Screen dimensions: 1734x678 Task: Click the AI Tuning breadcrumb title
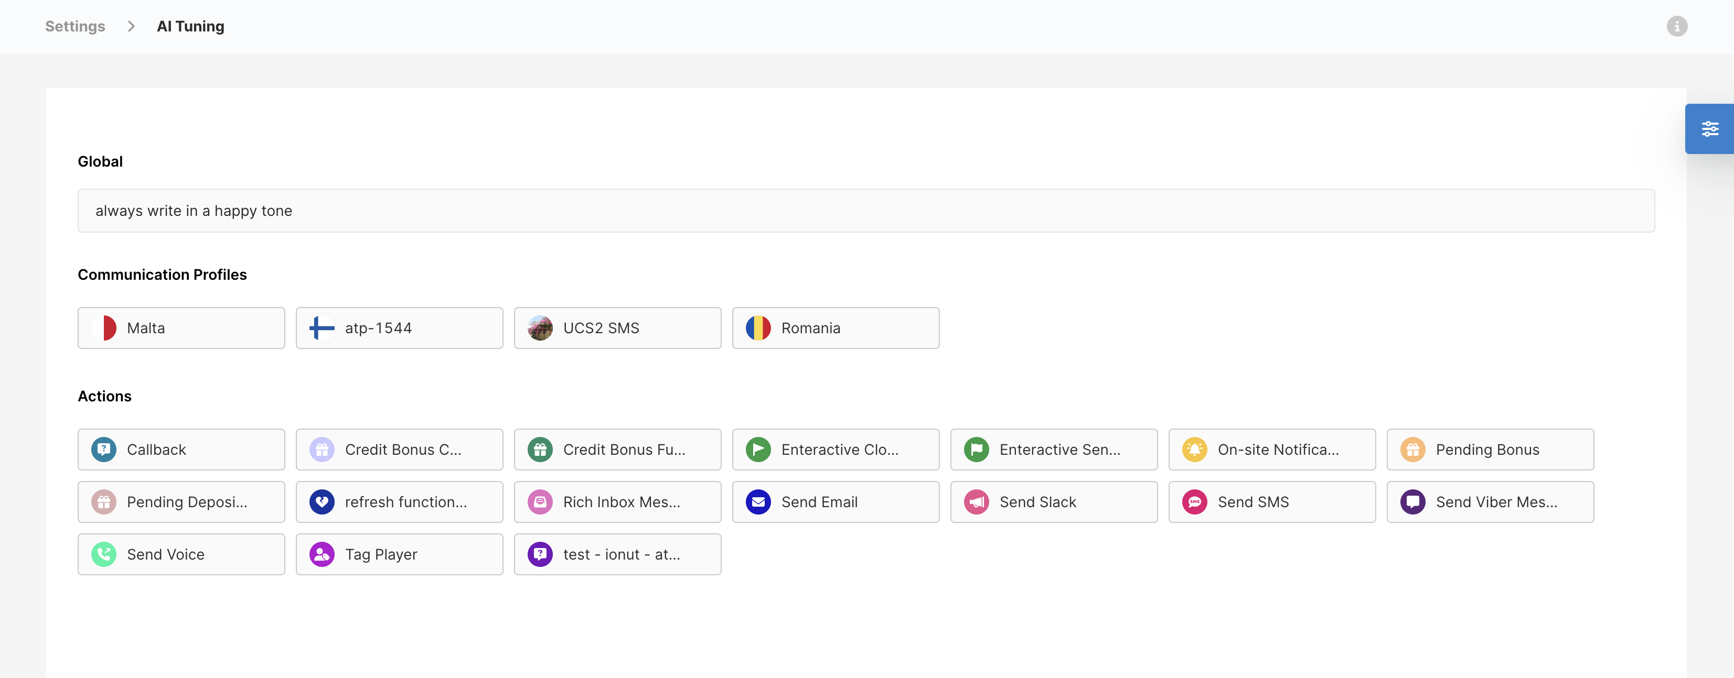click(x=190, y=26)
